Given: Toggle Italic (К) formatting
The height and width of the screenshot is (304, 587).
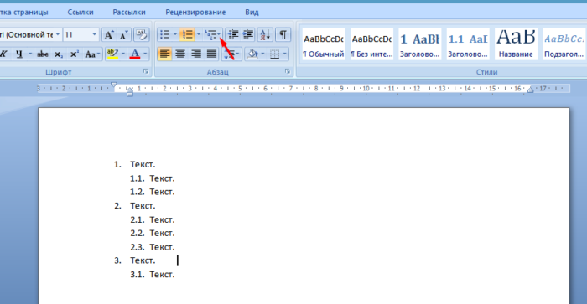Looking at the screenshot, I should (x=4, y=54).
